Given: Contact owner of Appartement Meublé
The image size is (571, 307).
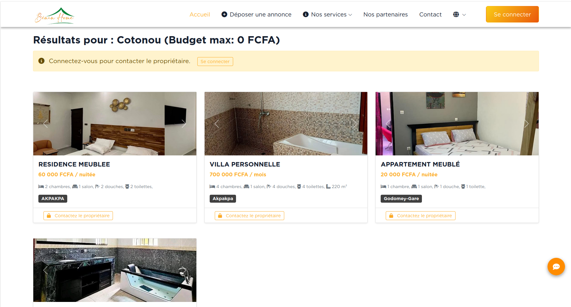Looking at the screenshot, I should click(x=420, y=216).
